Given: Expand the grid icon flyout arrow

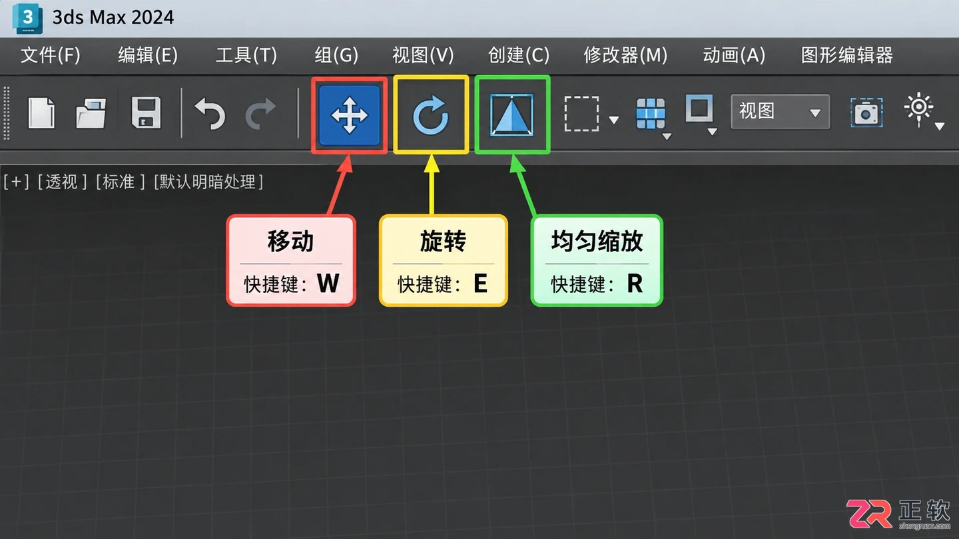Looking at the screenshot, I should click(667, 136).
